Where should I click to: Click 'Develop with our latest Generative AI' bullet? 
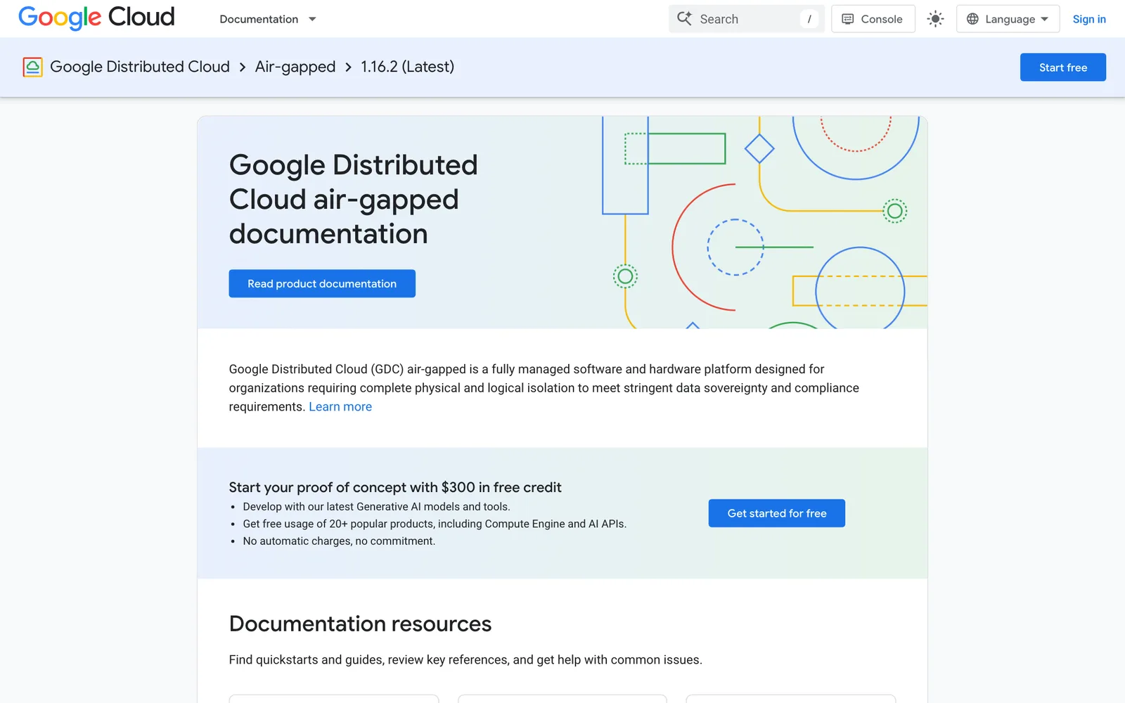[376, 506]
